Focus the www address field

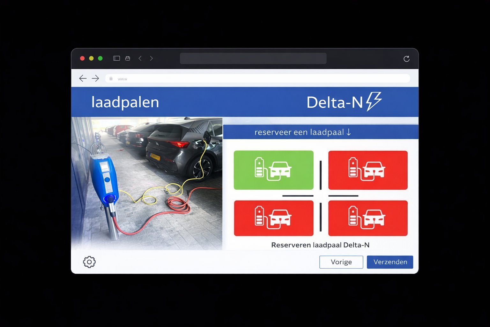tap(257, 79)
